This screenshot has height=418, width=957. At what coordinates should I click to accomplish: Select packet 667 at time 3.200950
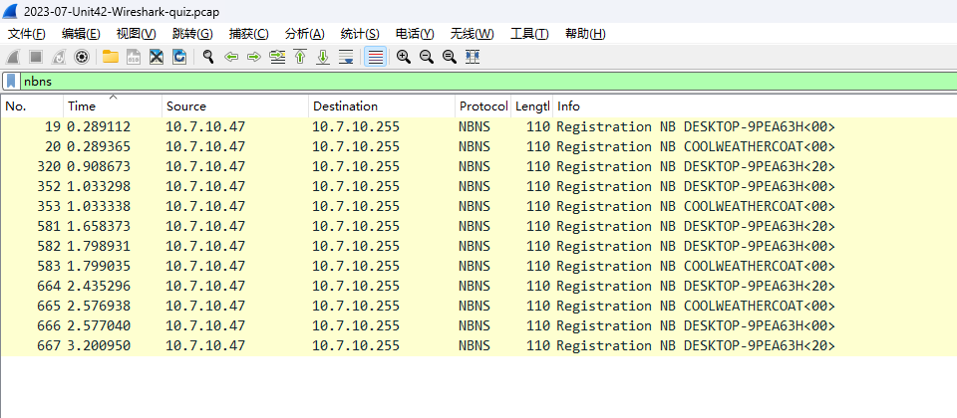tap(478, 345)
